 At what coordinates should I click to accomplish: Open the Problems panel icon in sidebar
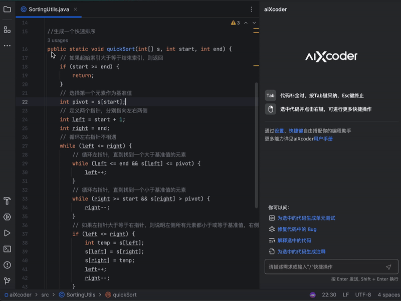(7, 264)
